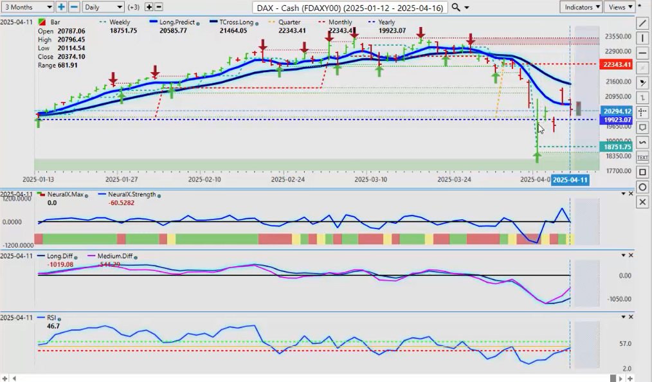
Task: Open the Daily interval dropdown
Action: tap(103, 7)
